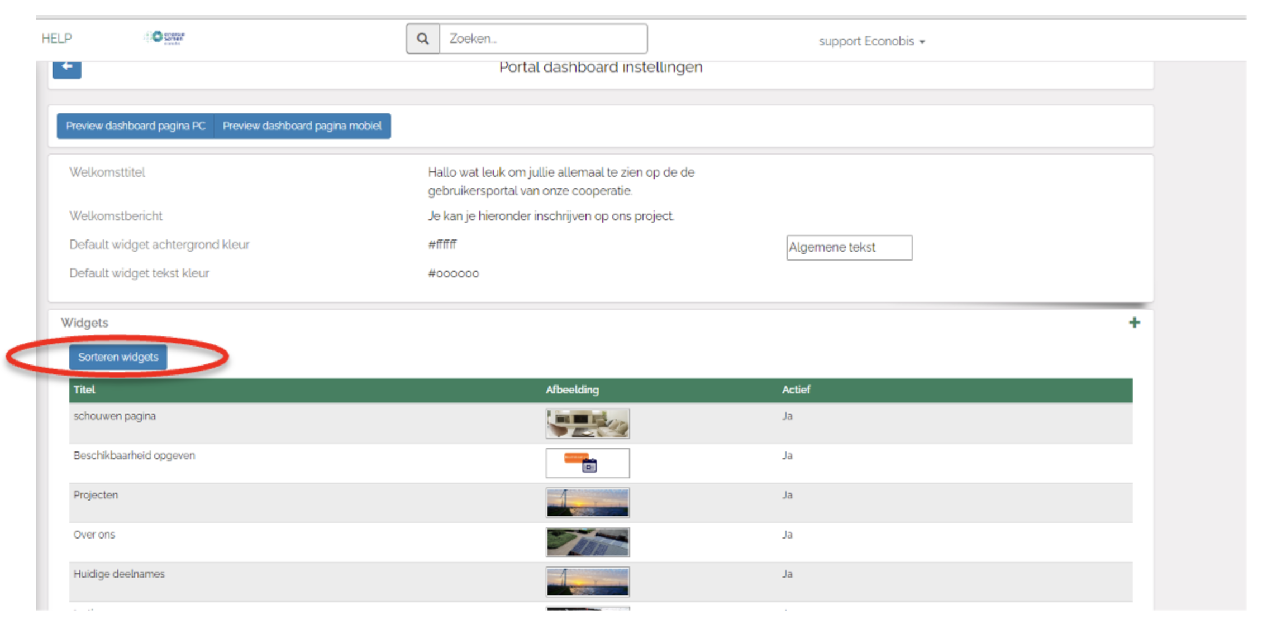Click the Over ons solar panel thumbnail
The height and width of the screenshot is (625, 1267).
[587, 542]
